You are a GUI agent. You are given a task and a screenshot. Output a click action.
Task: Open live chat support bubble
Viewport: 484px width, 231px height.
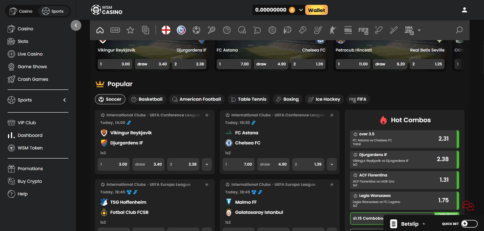[468, 206]
